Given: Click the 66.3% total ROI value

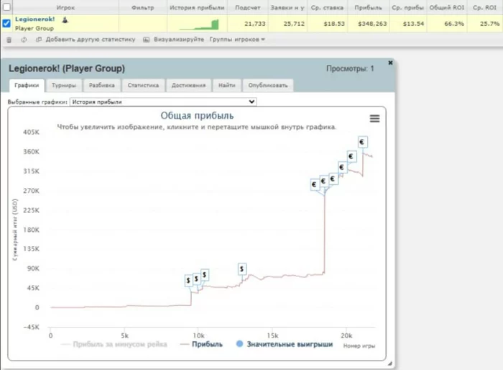Looking at the screenshot, I should (454, 24).
